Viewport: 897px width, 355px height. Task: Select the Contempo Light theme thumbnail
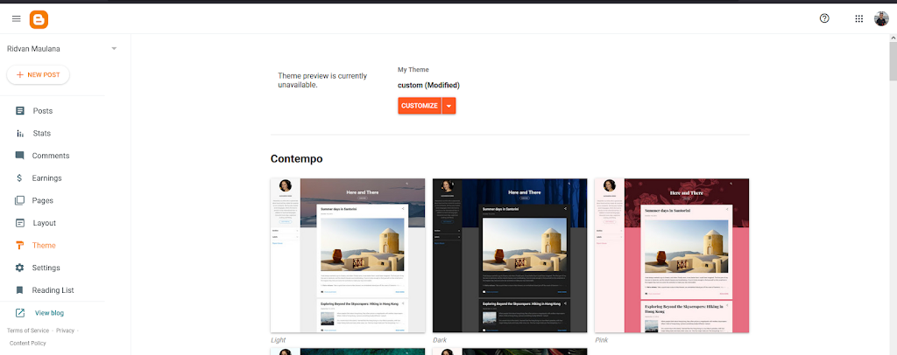point(348,255)
